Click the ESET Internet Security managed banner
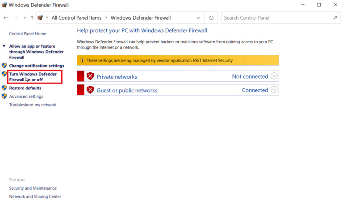Image resolution: width=343 pixels, height=205 pixels. tap(178, 60)
